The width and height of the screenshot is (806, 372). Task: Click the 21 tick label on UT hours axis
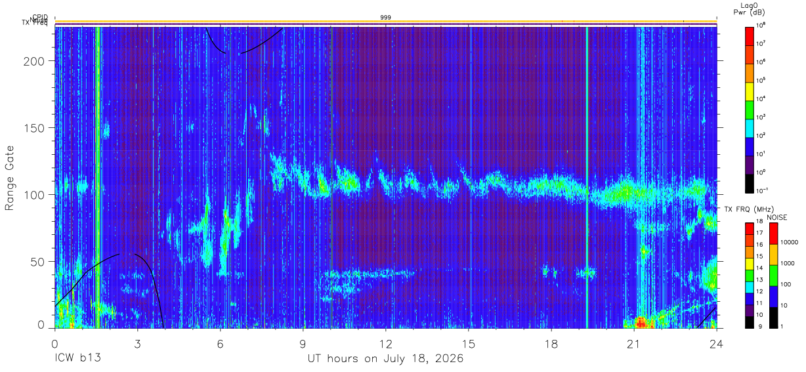pos(633,342)
